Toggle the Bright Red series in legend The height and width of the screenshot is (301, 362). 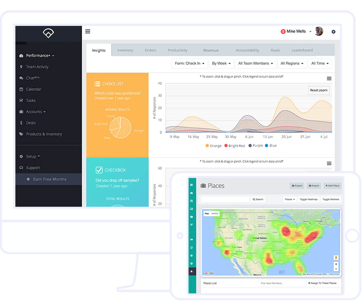(234, 146)
